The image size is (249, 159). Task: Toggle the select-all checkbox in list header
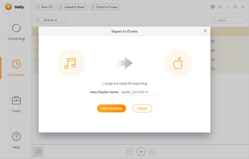click(37, 32)
